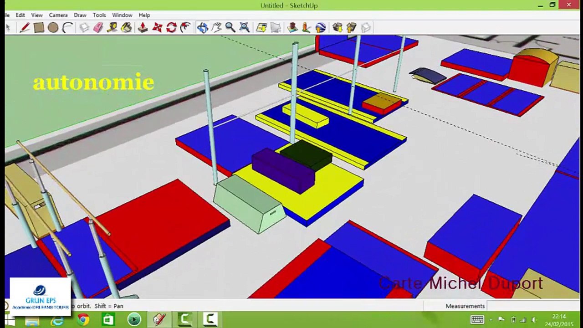This screenshot has height=328, width=583.
Task: Click the Make Component icon
Action: click(x=84, y=28)
